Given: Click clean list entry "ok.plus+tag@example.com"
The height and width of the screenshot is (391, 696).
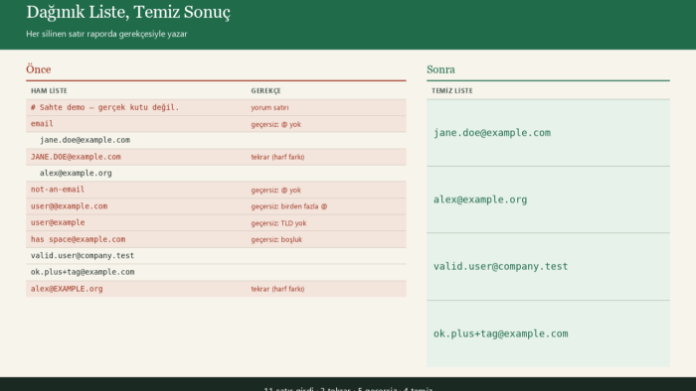Looking at the screenshot, I should (548, 333).
